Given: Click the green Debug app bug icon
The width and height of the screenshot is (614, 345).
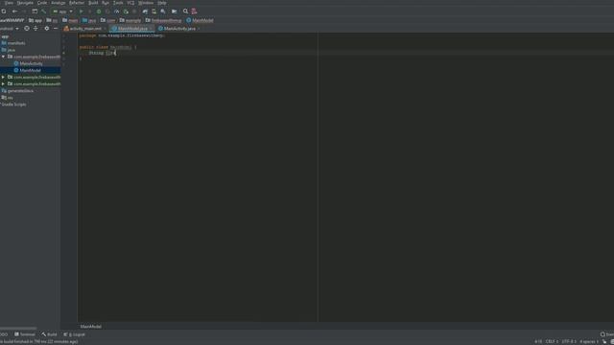Looking at the screenshot, I should coord(99,11).
